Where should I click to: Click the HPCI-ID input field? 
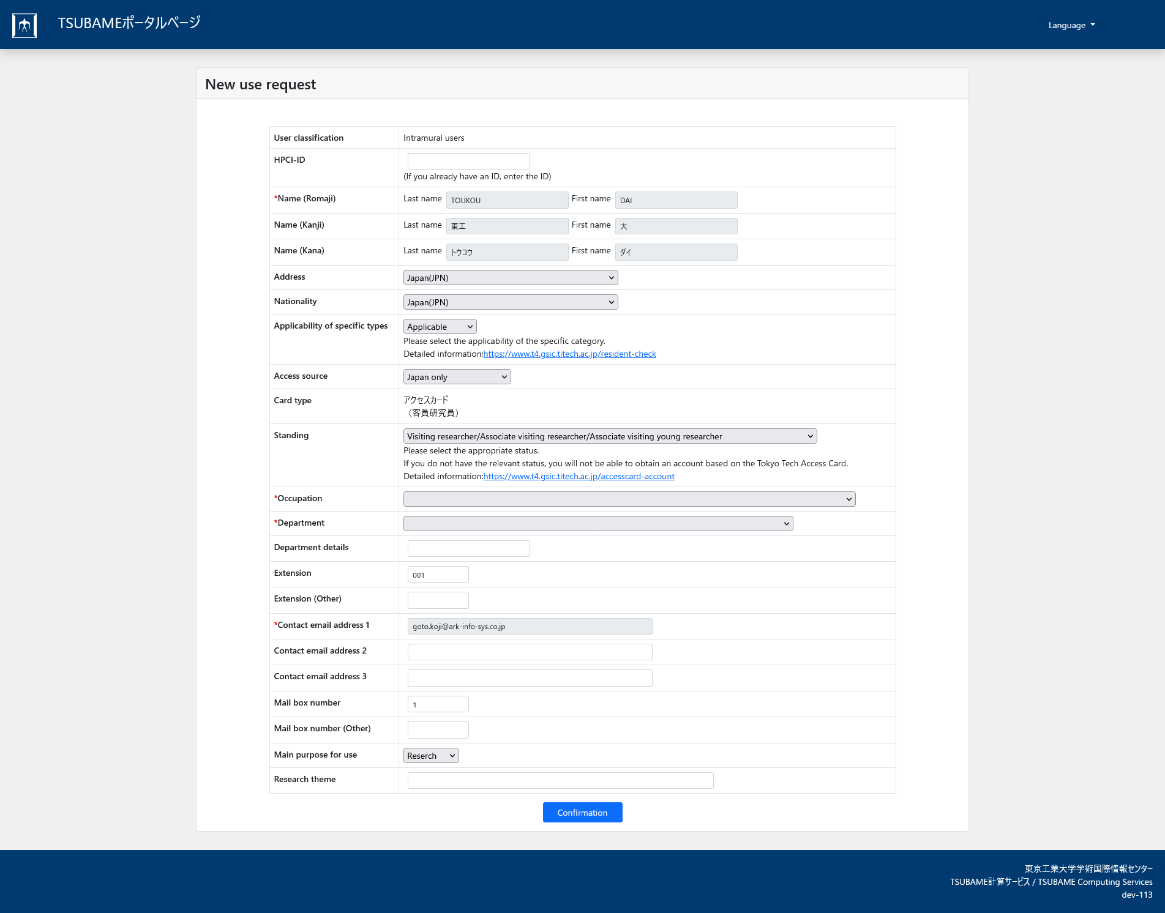coord(468,161)
